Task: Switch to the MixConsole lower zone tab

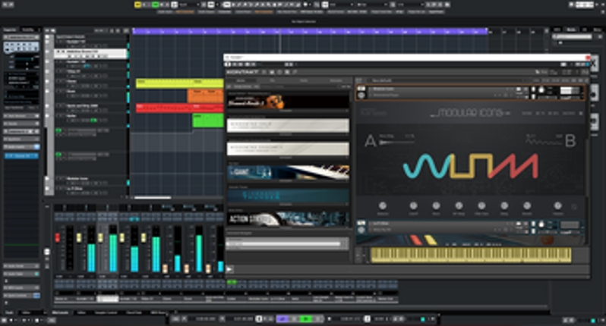Action: (60, 312)
